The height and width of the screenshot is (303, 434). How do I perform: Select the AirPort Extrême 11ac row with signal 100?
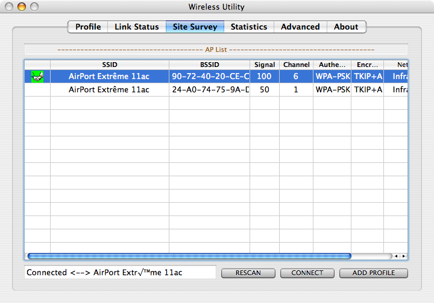click(x=216, y=77)
